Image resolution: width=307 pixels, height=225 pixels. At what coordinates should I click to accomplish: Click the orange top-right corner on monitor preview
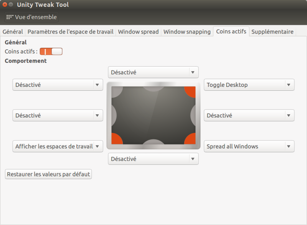tap(190, 91)
